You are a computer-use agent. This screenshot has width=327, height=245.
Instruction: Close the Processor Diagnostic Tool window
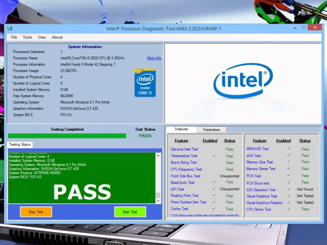315,27
